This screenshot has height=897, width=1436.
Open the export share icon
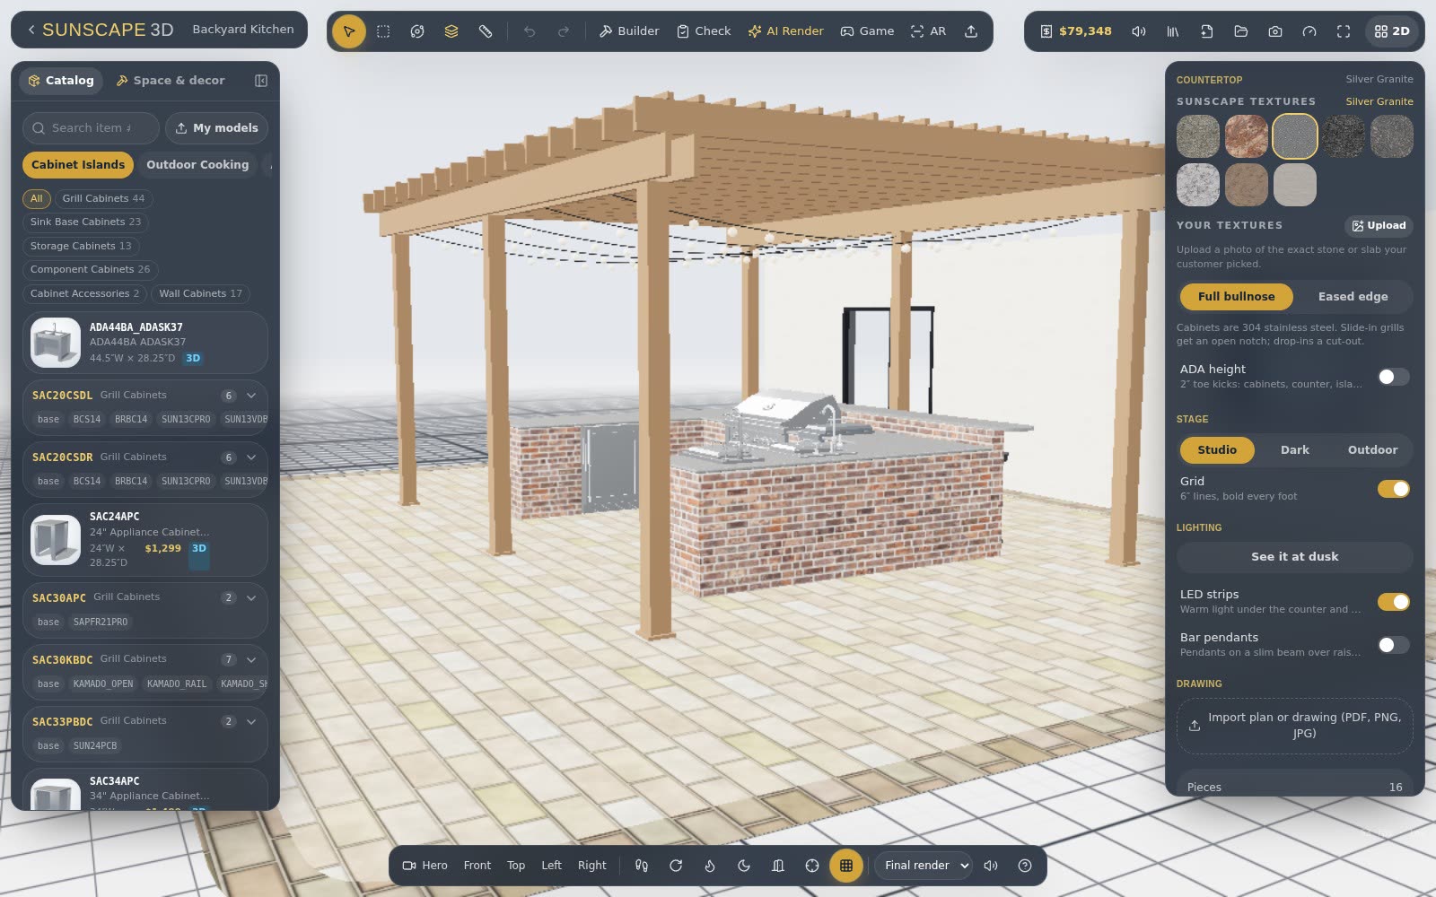point(971,31)
